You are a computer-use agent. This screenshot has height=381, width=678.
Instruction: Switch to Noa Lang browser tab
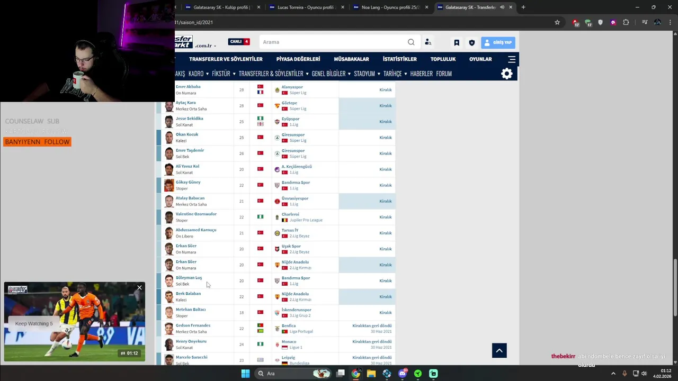coord(390,7)
